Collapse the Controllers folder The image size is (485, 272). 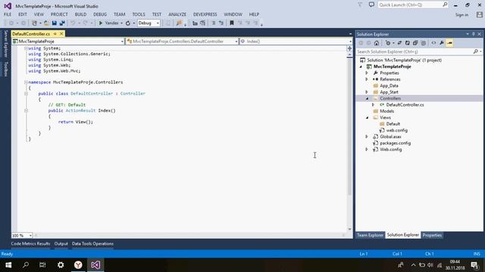367,98
